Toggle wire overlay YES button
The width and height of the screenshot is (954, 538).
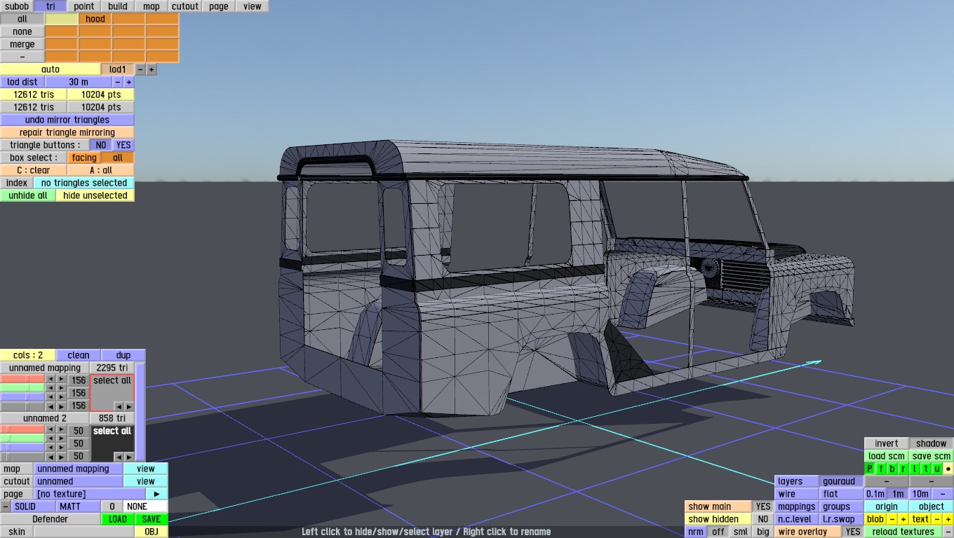pyautogui.click(x=853, y=532)
